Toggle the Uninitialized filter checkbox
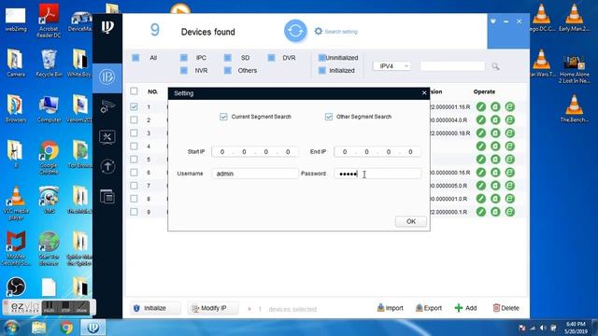 click(x=321, y=58)
